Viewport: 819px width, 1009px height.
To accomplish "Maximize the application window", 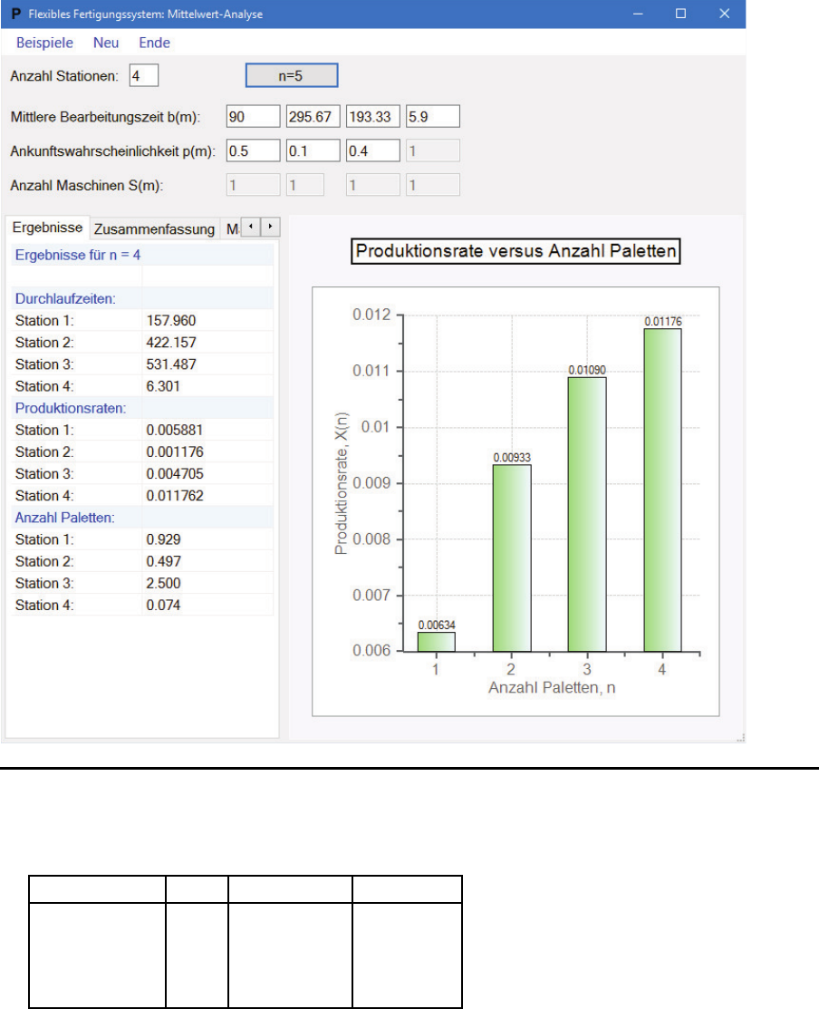I will 680,14.
